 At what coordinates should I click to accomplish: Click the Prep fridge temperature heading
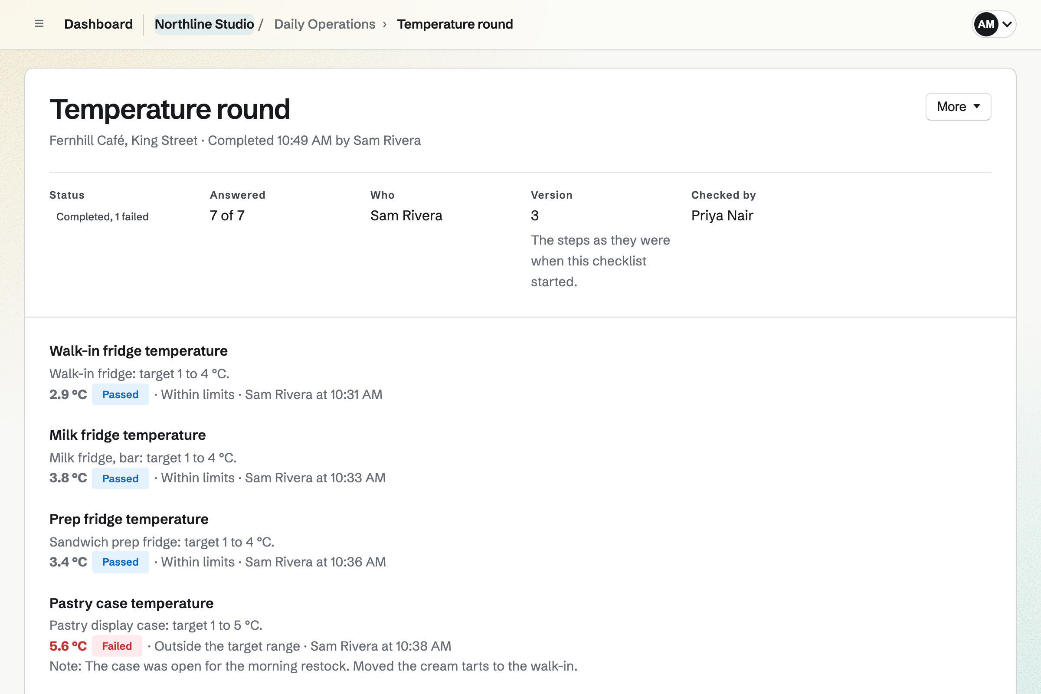129,519
